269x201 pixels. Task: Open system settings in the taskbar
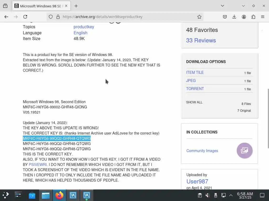coord(18,195)
